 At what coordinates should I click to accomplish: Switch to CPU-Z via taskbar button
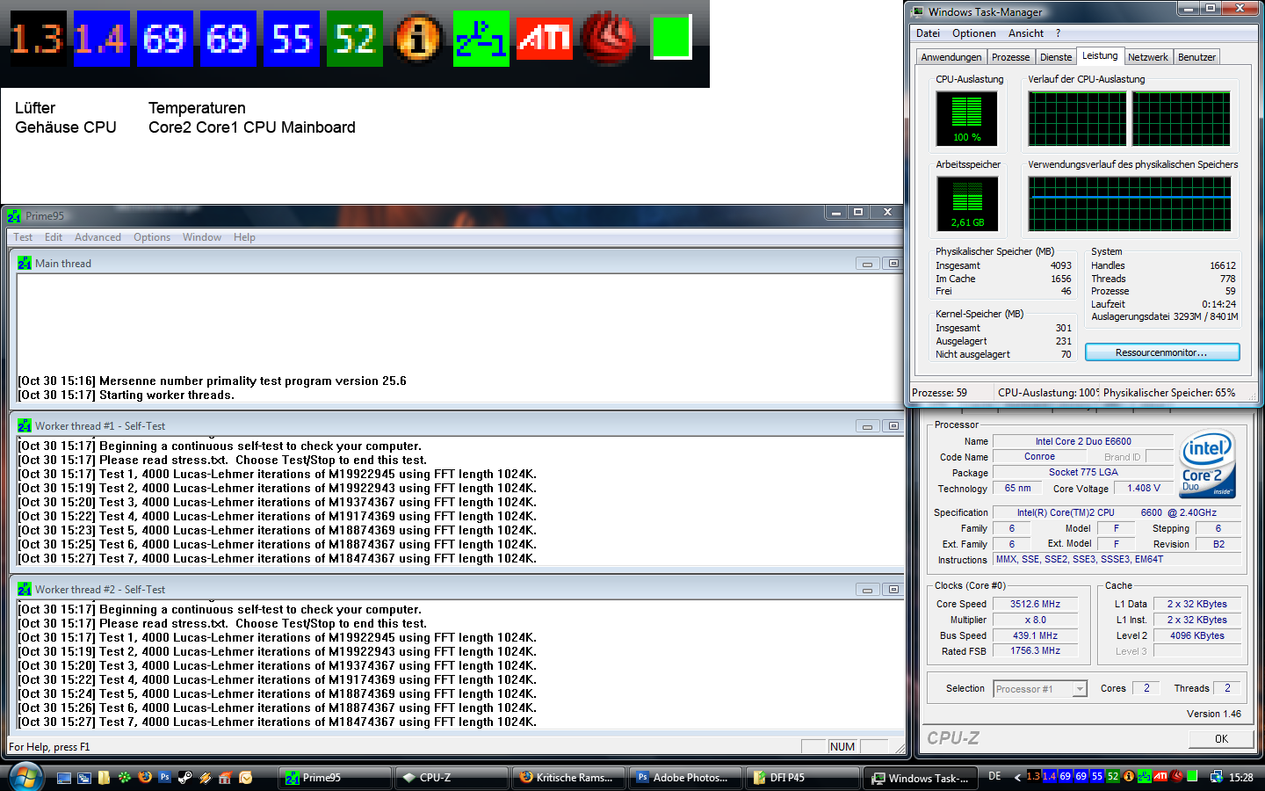452,778
